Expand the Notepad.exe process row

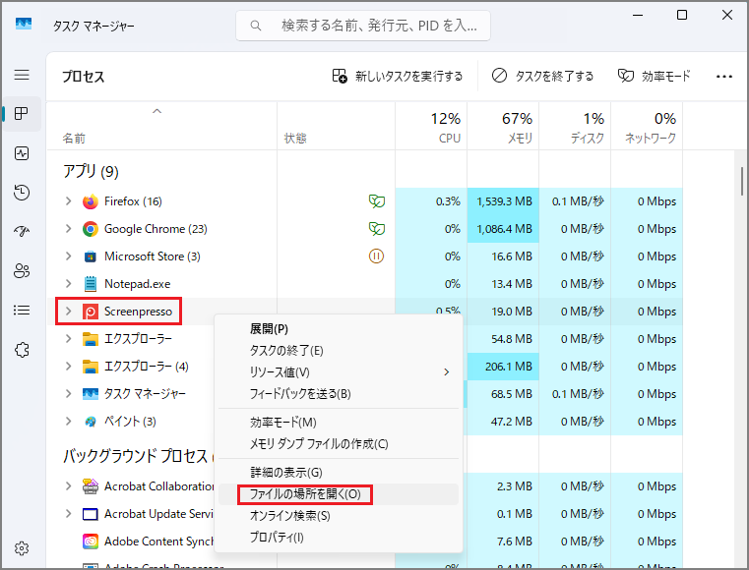(68, 284)
